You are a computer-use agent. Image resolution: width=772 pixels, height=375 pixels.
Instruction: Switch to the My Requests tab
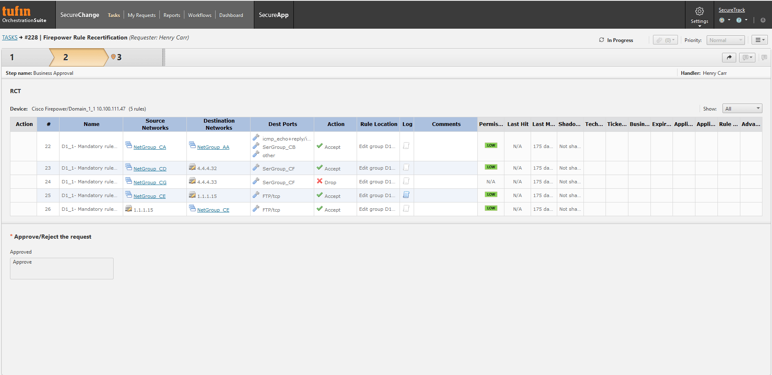[141, 15]
